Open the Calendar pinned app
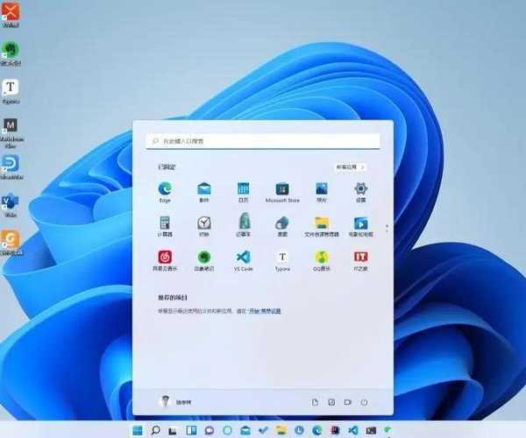This screenshot has width=526, height=438. 244,189
